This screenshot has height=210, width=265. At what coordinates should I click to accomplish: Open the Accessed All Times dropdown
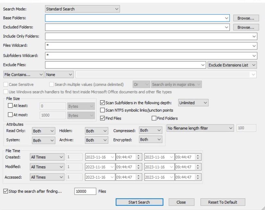pos(47,177)
